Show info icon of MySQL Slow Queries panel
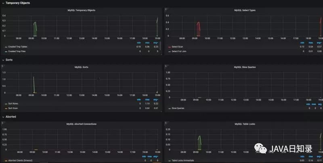Image resolution: width=323 pixels, height=163 pixels. coord(166,66)
